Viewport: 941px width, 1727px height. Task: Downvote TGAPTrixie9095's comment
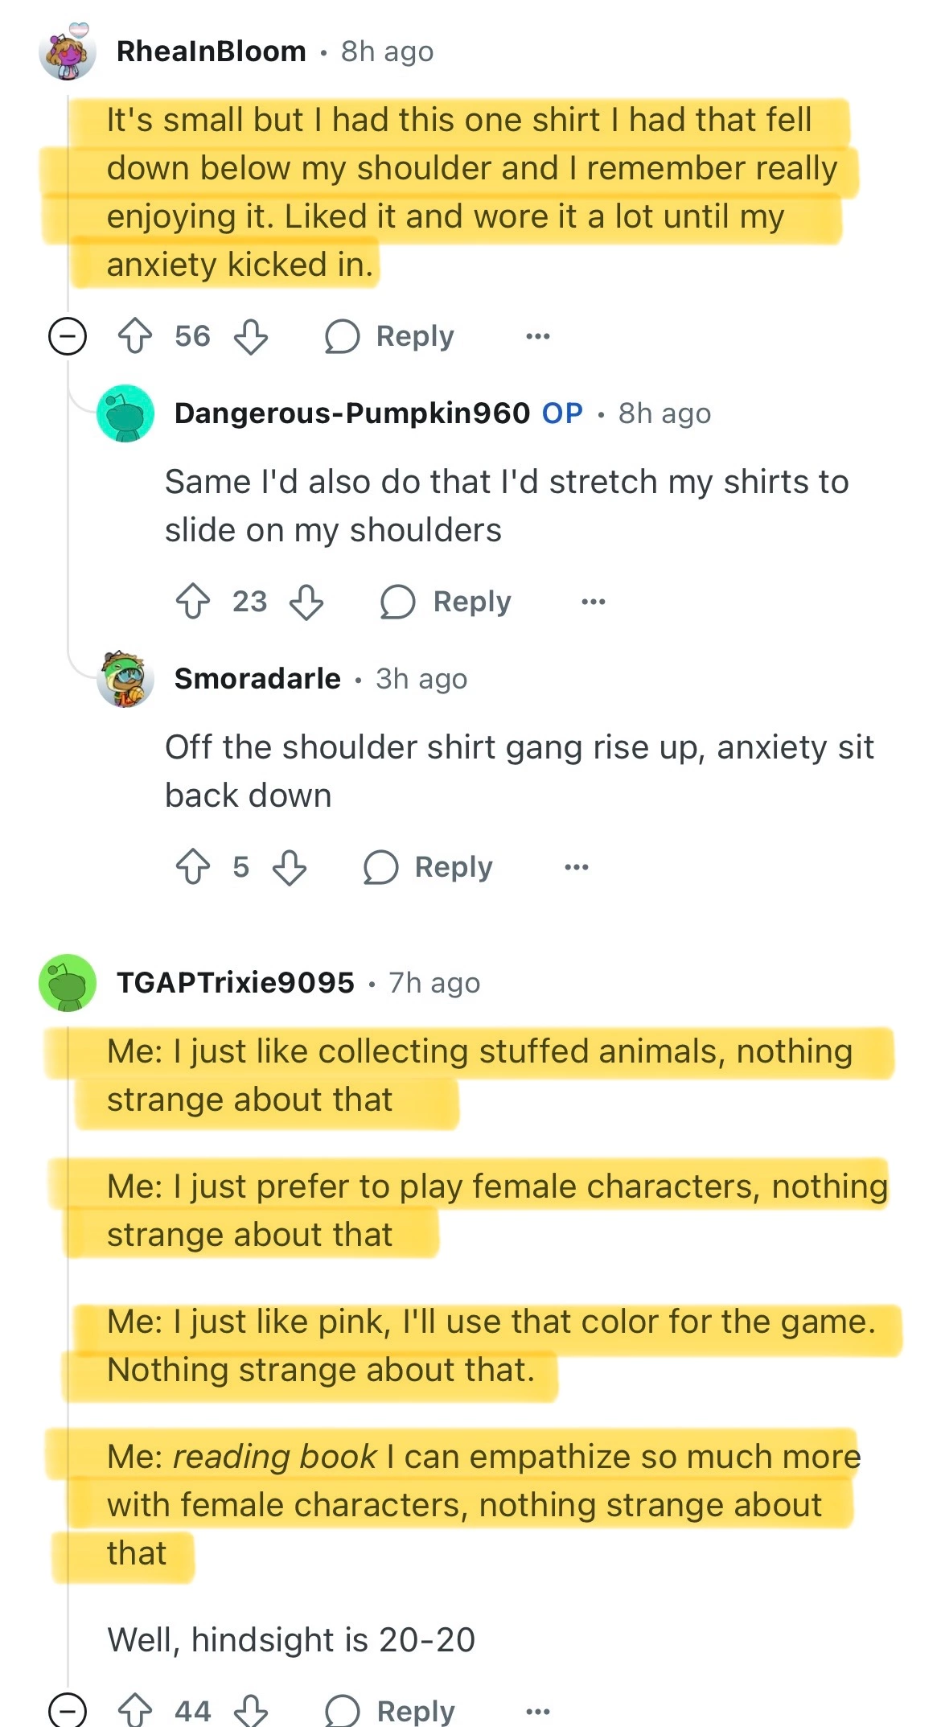(x=250, y=1710)
